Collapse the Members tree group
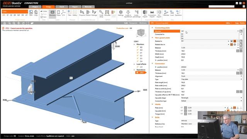Image resolution: width=247 pixels, height=139 pixels. click(x=134, y=44)
